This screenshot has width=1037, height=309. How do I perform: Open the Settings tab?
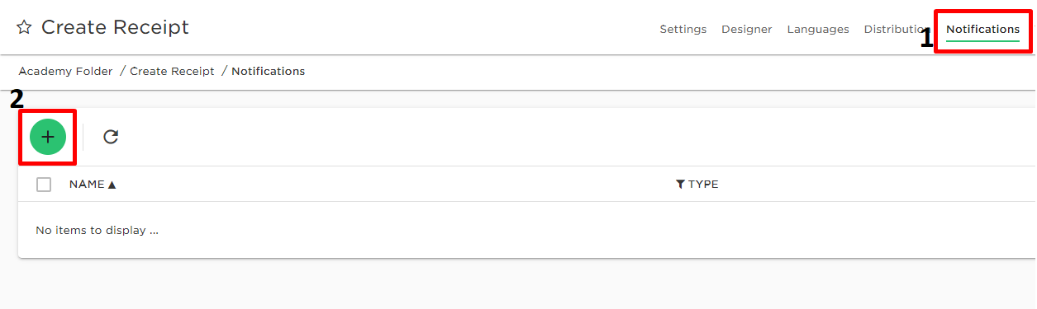pos(683,29)
